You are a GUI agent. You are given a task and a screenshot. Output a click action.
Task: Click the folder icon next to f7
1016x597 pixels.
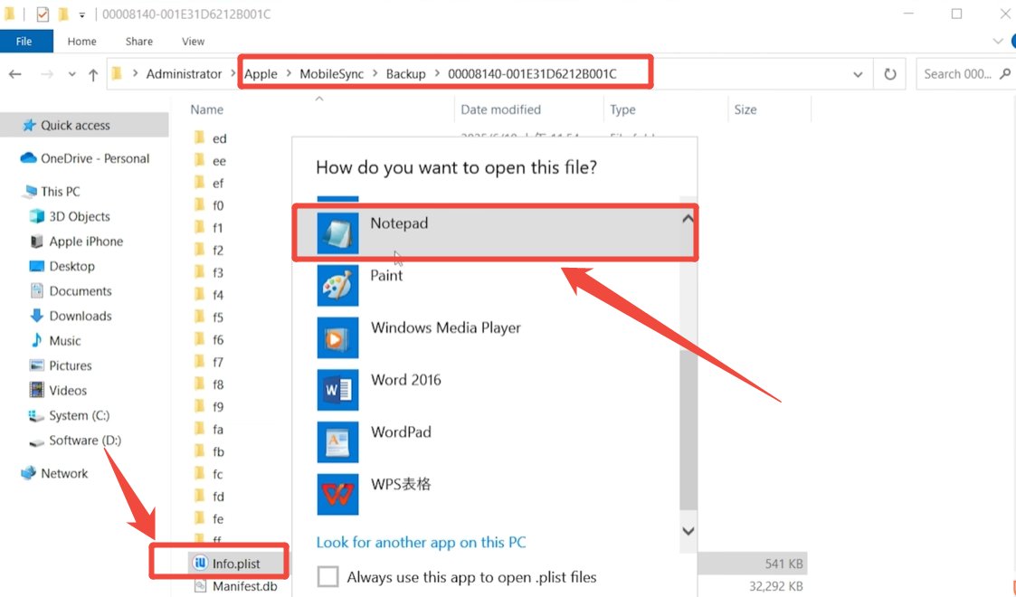pos(200,361)
